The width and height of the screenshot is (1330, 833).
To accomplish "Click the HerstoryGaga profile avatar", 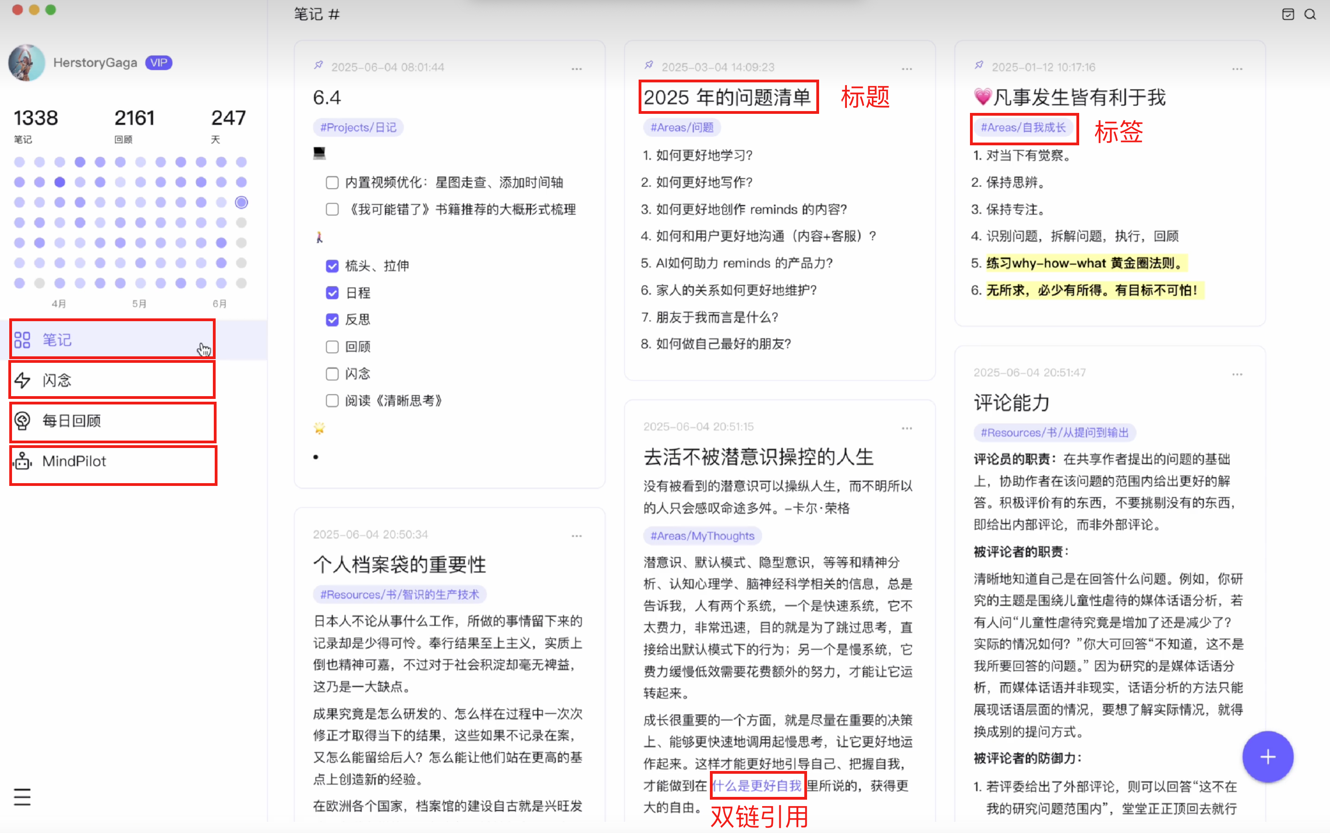I will coord(26,63).
